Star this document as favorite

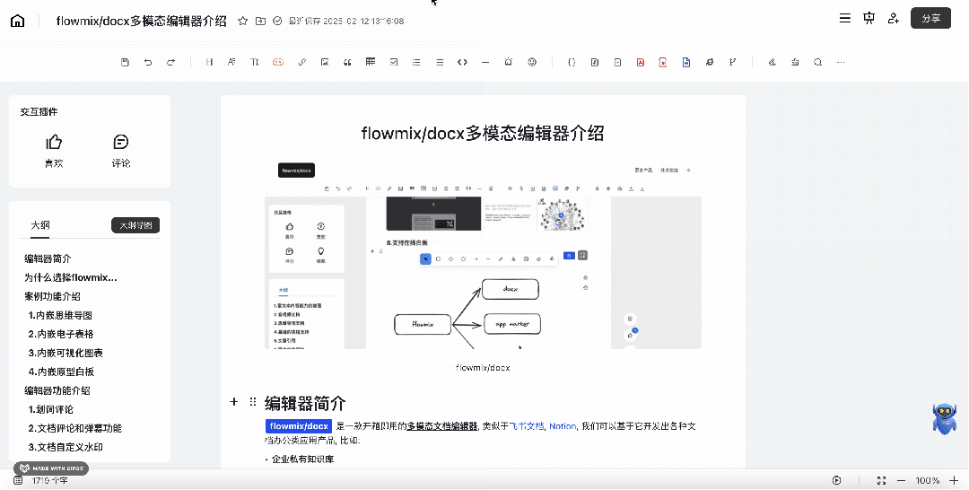pos(243,21)
